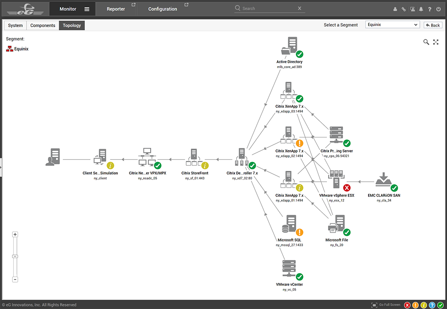Viewport: 447px width, 309px height.
Task: Click the Citrix Provisioning Server icon
Action: pos(336,135)
